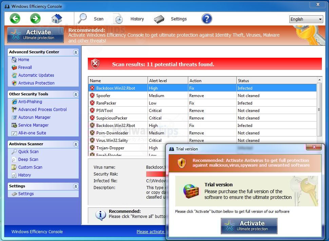Collapse the sidebar Settings panel
329x241 pixels.
76,186
